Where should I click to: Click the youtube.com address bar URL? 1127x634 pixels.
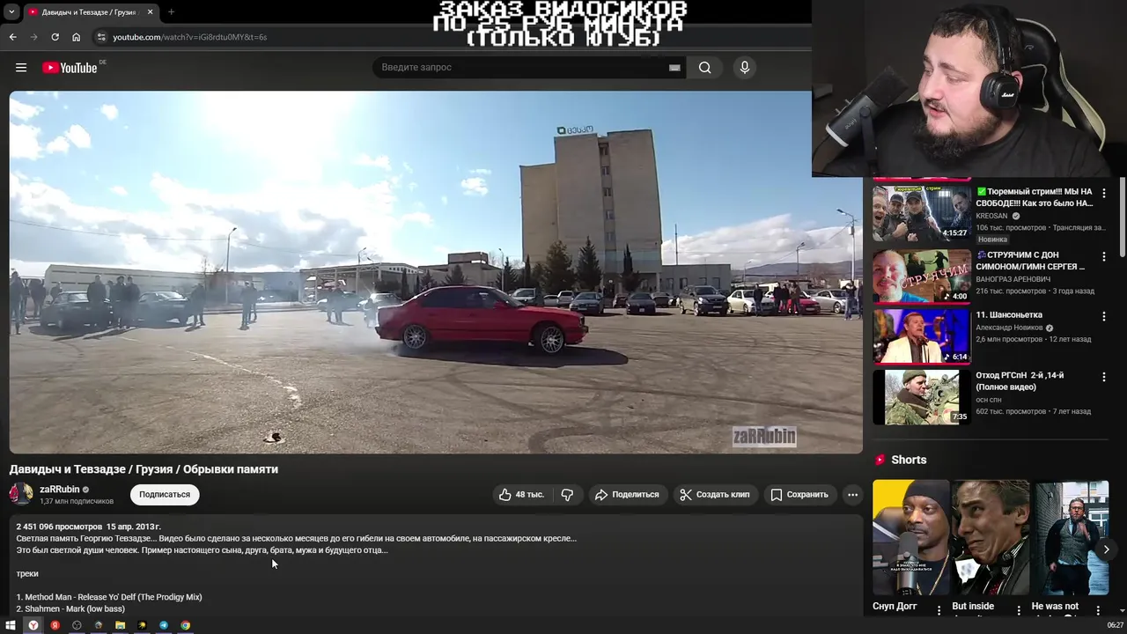(189, 37)
